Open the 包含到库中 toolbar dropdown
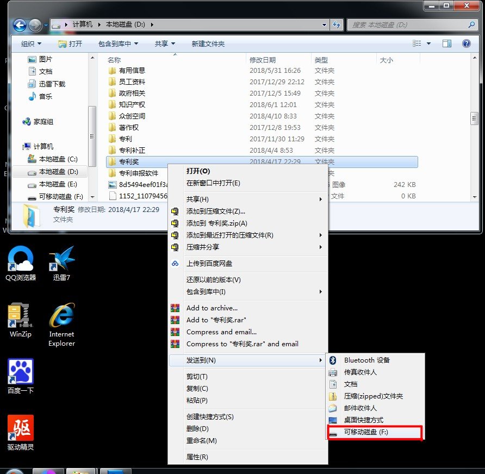Screen dimensions: 485x474 tap(118, 43)
